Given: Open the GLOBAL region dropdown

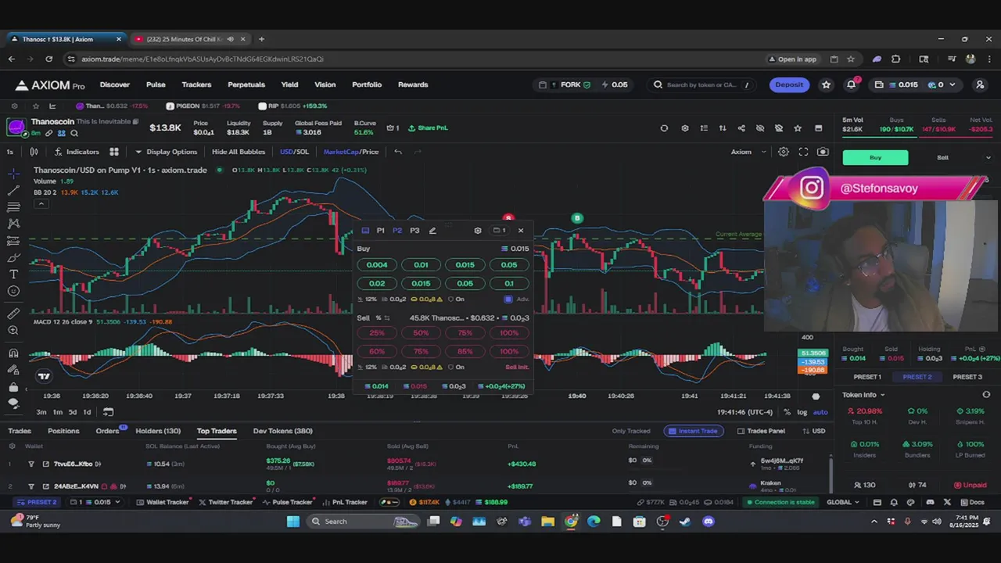Looking at the screenshot, I should [843, 502].
